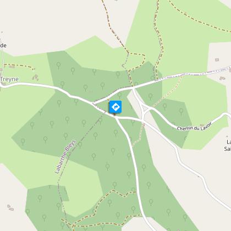
Task: Click the locality dot above the 'La' label
Action: coord(227,136)
